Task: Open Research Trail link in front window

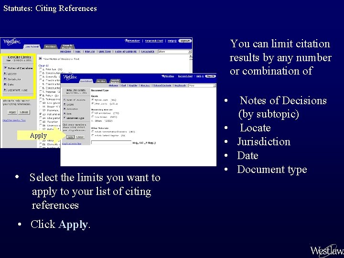Action: [185, 76]
